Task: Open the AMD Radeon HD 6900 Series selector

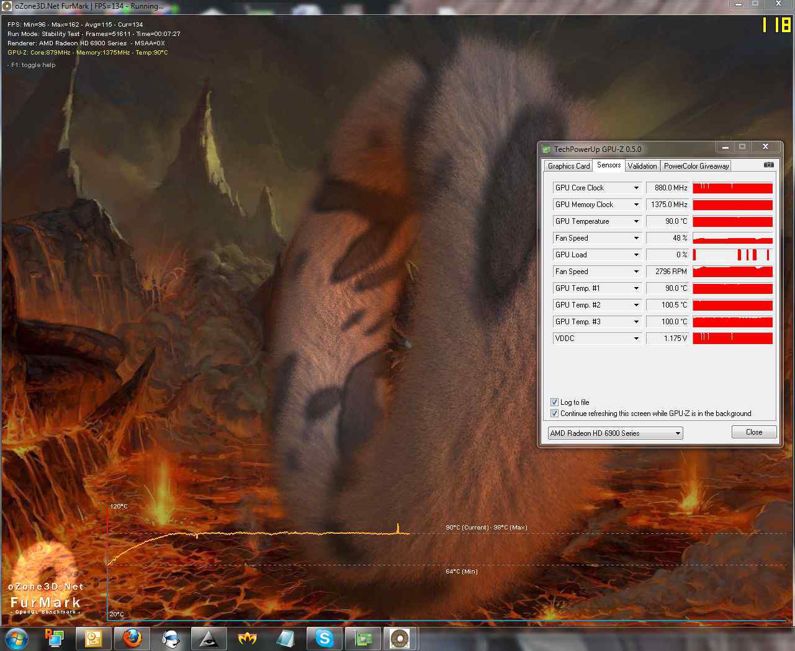Action: (615, 433)
